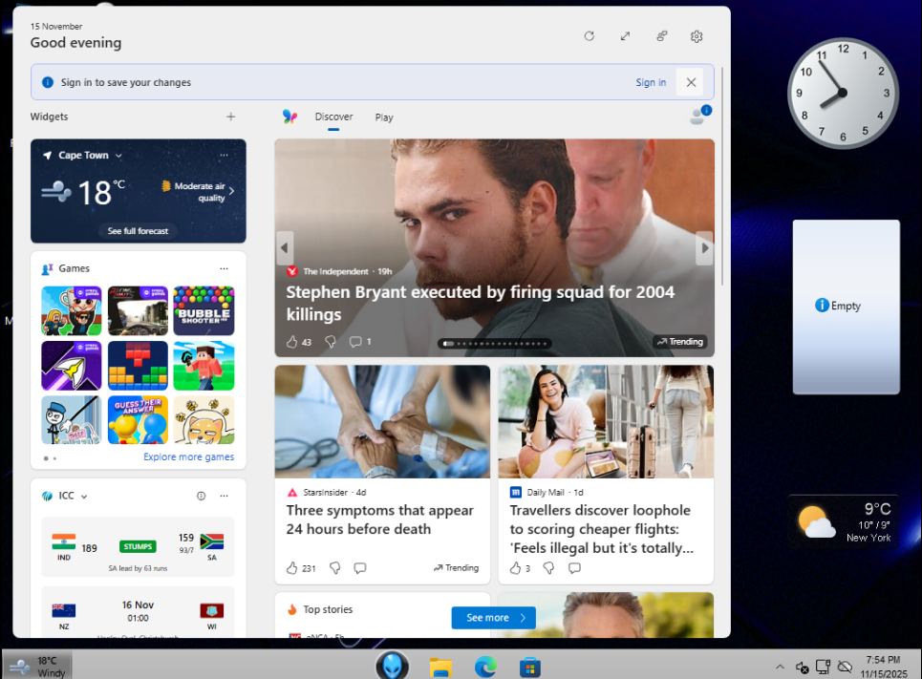
Task: Open the pin widgets icon beside settings
Action: pos(661,36)
